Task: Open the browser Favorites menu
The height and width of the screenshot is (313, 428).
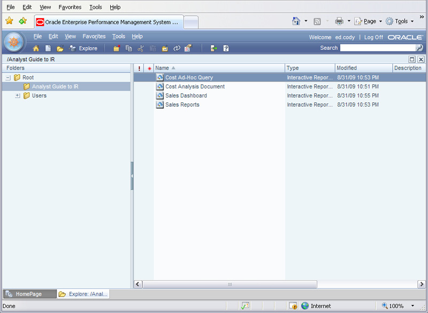Action: pyautogui.click(x=70, y=7)
